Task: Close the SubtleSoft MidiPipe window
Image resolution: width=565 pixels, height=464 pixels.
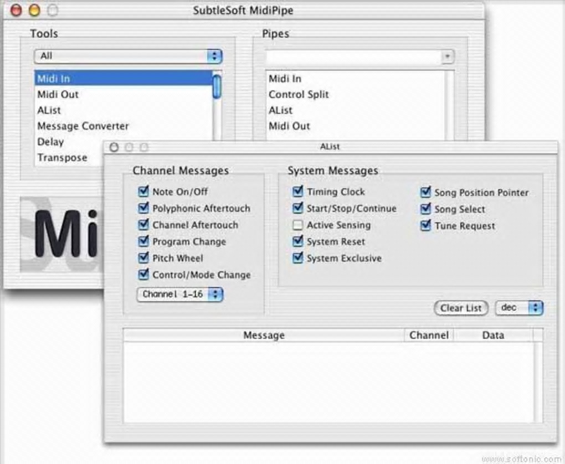Action: [16, 10]
